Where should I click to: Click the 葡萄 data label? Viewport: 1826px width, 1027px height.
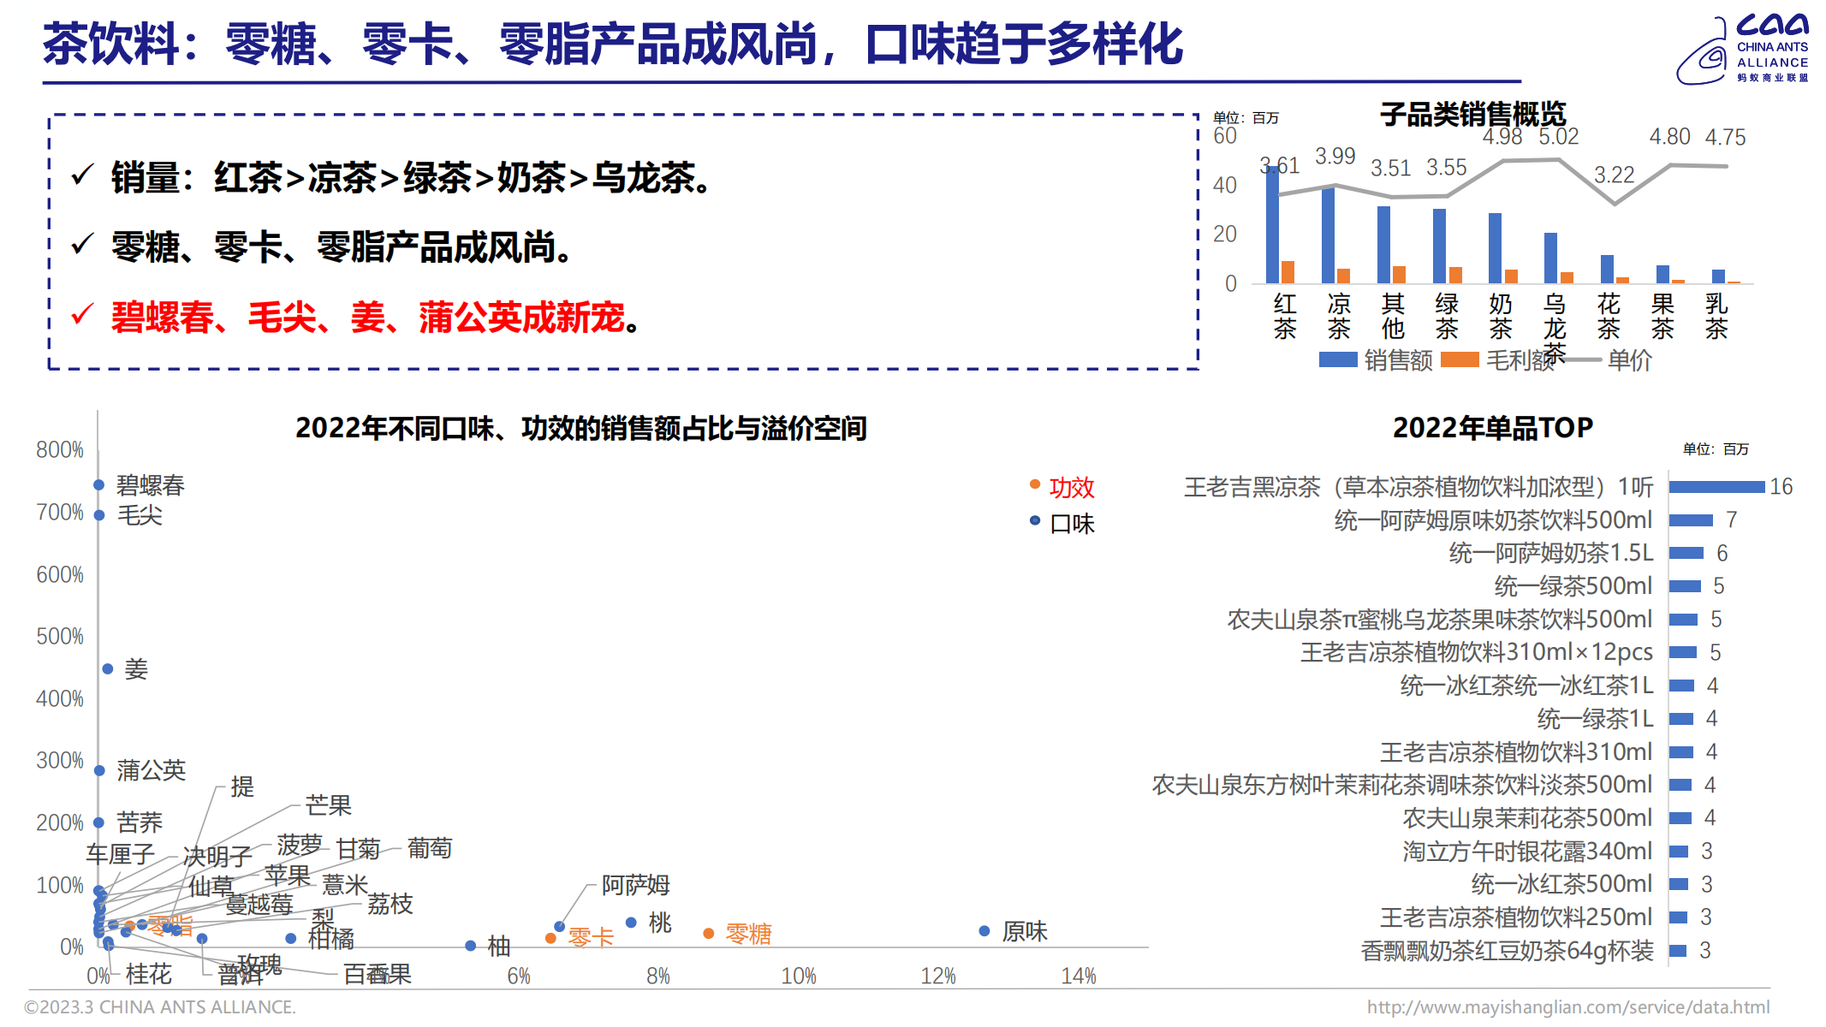pos(429,848)
